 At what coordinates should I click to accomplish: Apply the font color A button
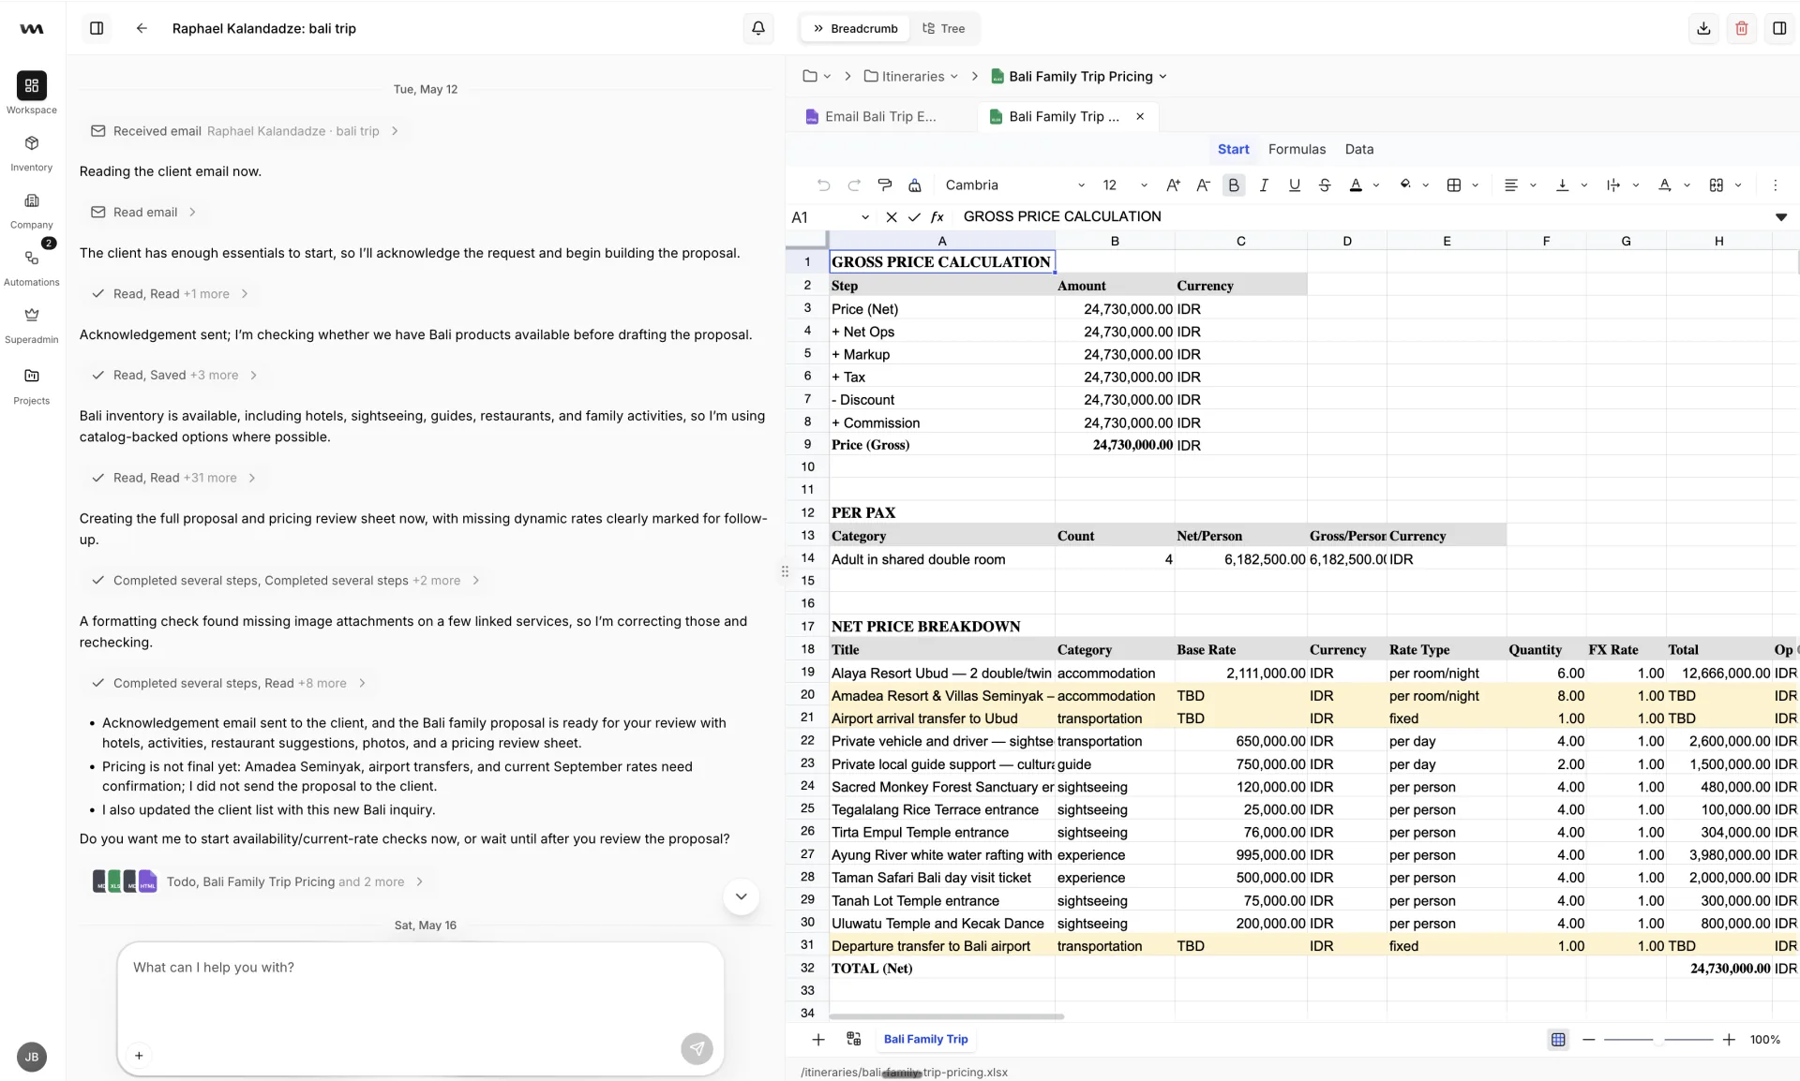[x=1355, y=185]
